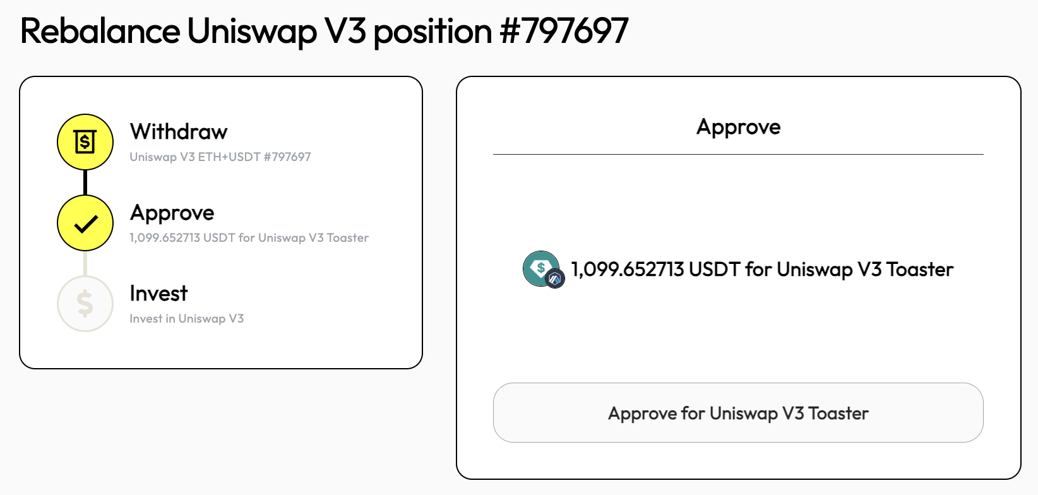
Task: Click the Invest in Uniswap V3 subtitle
Action: (x=187, y=319)
